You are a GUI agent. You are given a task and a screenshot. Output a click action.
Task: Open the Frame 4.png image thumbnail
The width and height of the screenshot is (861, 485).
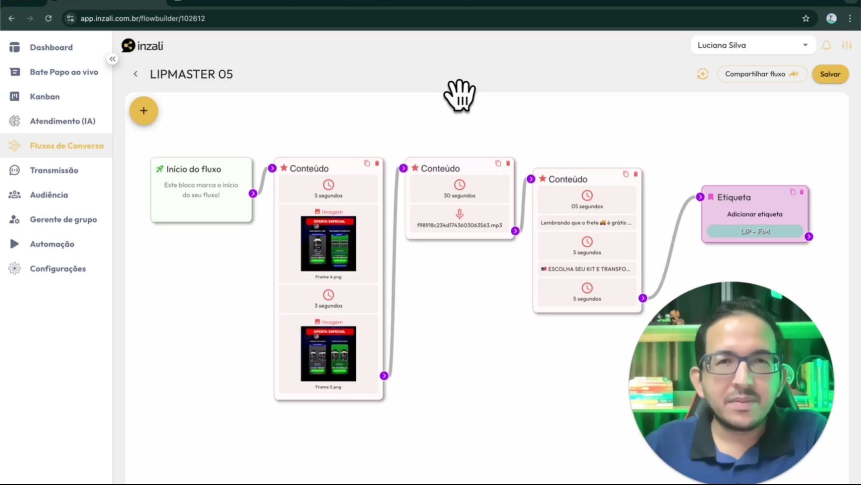click(328, 244)
